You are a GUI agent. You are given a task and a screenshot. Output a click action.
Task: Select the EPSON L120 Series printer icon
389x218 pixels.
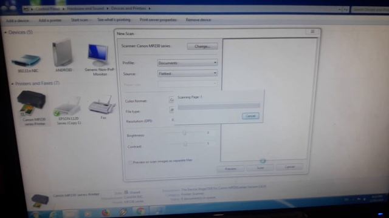(67, 106)
